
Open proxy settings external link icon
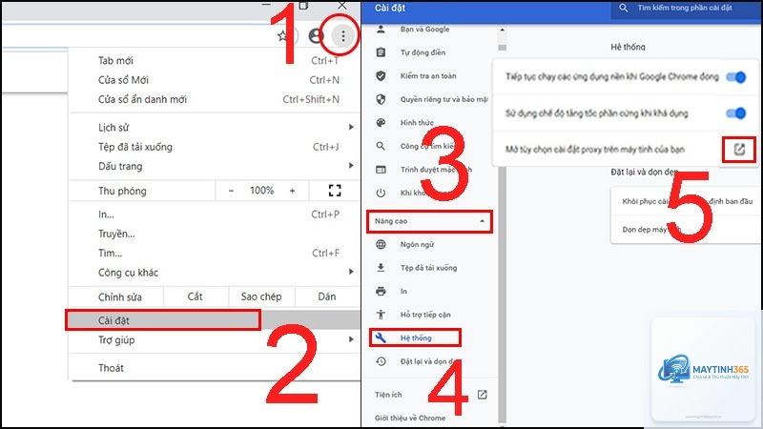pyautogui.click(x=739, y=150)
